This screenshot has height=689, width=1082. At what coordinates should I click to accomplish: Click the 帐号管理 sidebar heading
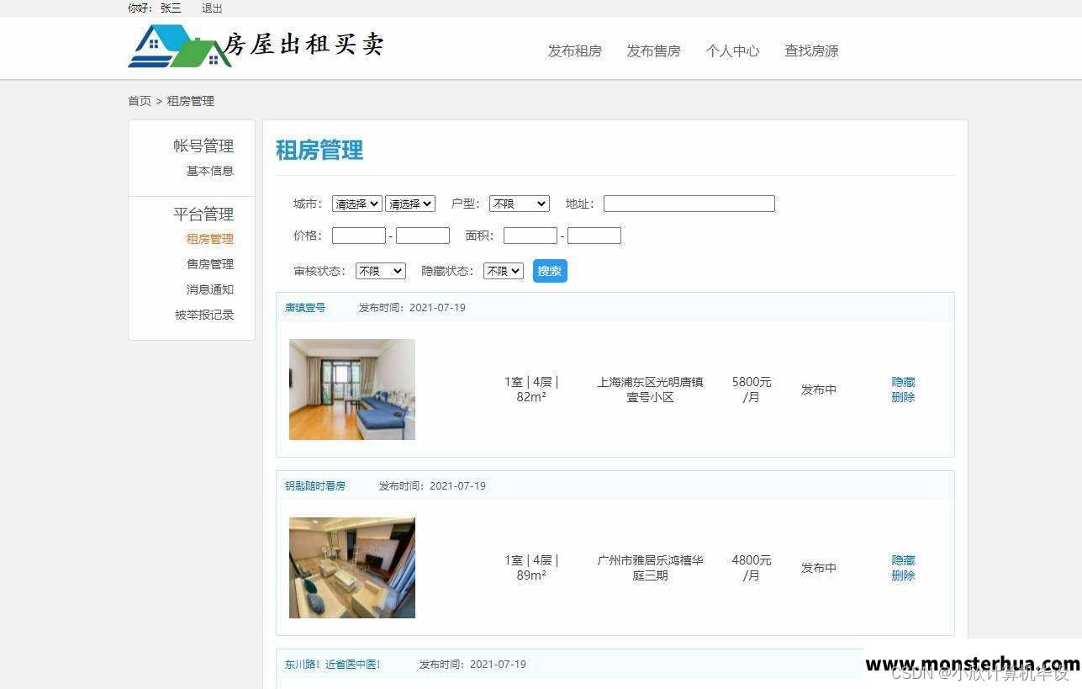[x=203, y=146]
